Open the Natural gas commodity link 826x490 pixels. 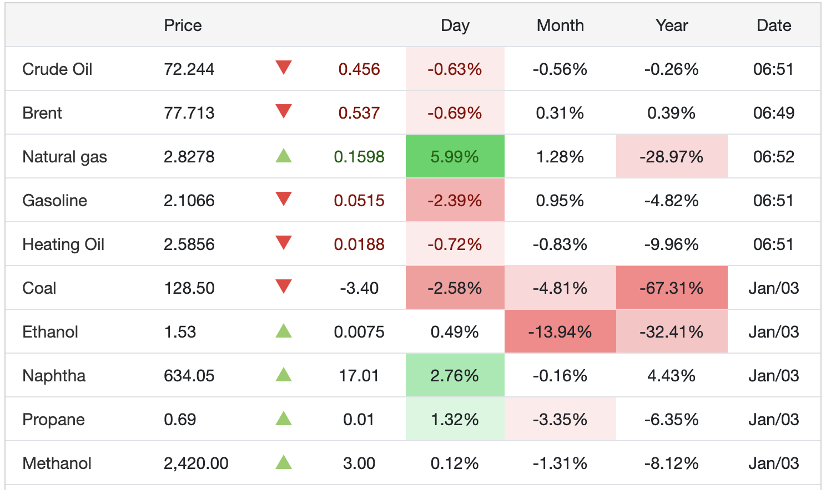tap(64, 157)
